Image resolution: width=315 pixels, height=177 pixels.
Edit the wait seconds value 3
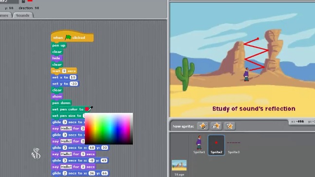pyautogui.click(x=64, y=71)
